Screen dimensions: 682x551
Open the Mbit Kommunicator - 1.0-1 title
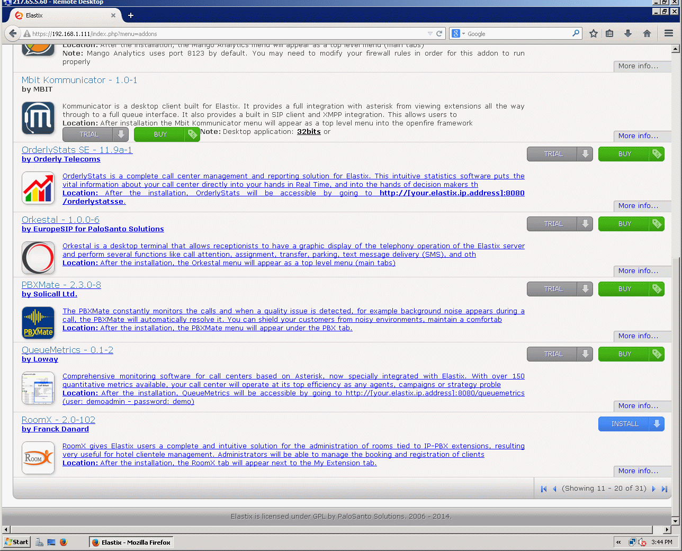(x=79, y=80)
